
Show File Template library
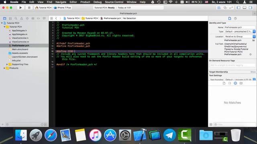pyautogui.click(x=224, y=83)
